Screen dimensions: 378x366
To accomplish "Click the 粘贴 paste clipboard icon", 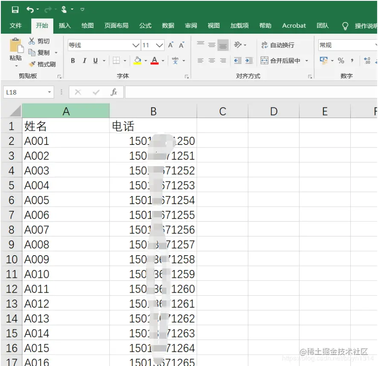I will [16, 45].
